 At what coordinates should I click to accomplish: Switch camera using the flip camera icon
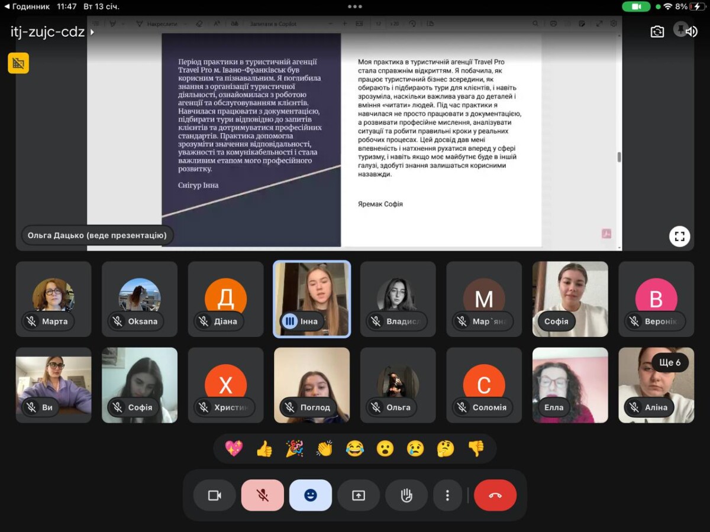coord(657,32)
